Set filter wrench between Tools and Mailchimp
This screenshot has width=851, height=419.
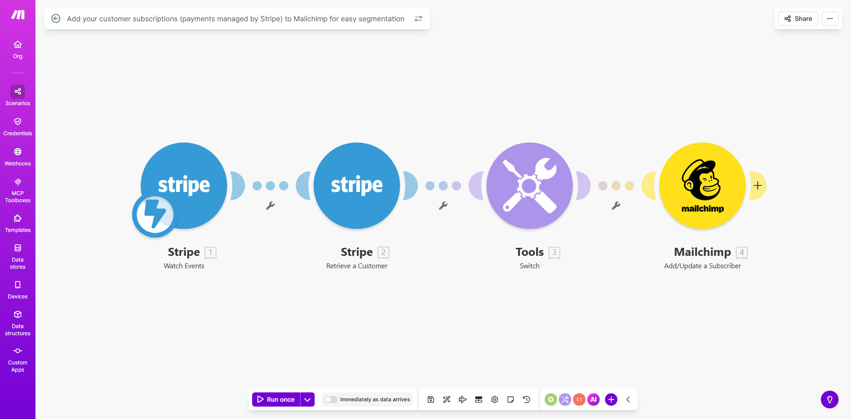616,206
